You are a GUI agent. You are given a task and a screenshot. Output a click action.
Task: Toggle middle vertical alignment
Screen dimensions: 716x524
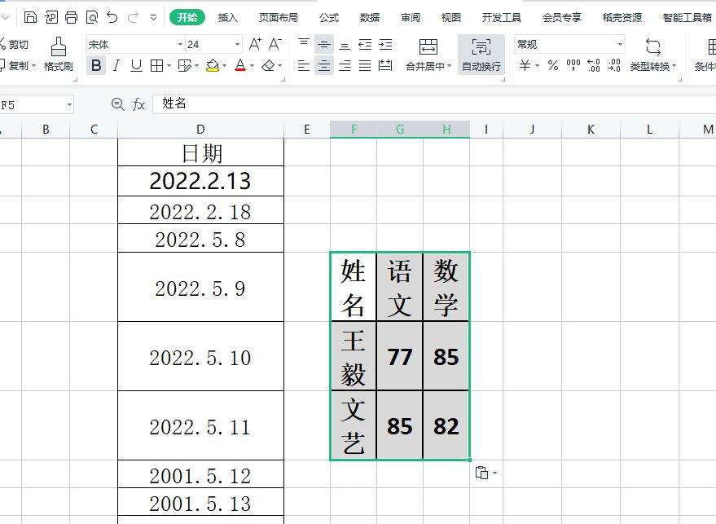pyautogui.click(x=323, y=44)
